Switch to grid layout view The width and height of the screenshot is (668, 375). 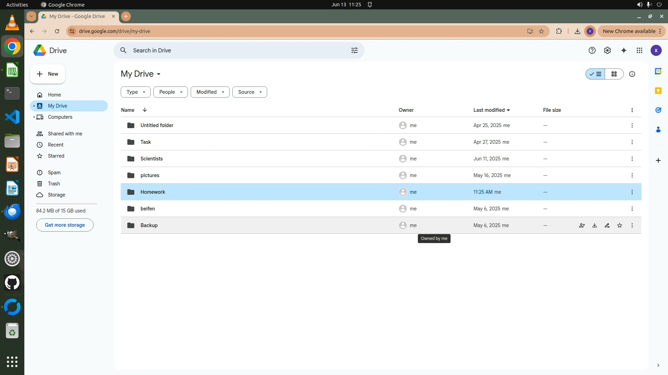614,74
